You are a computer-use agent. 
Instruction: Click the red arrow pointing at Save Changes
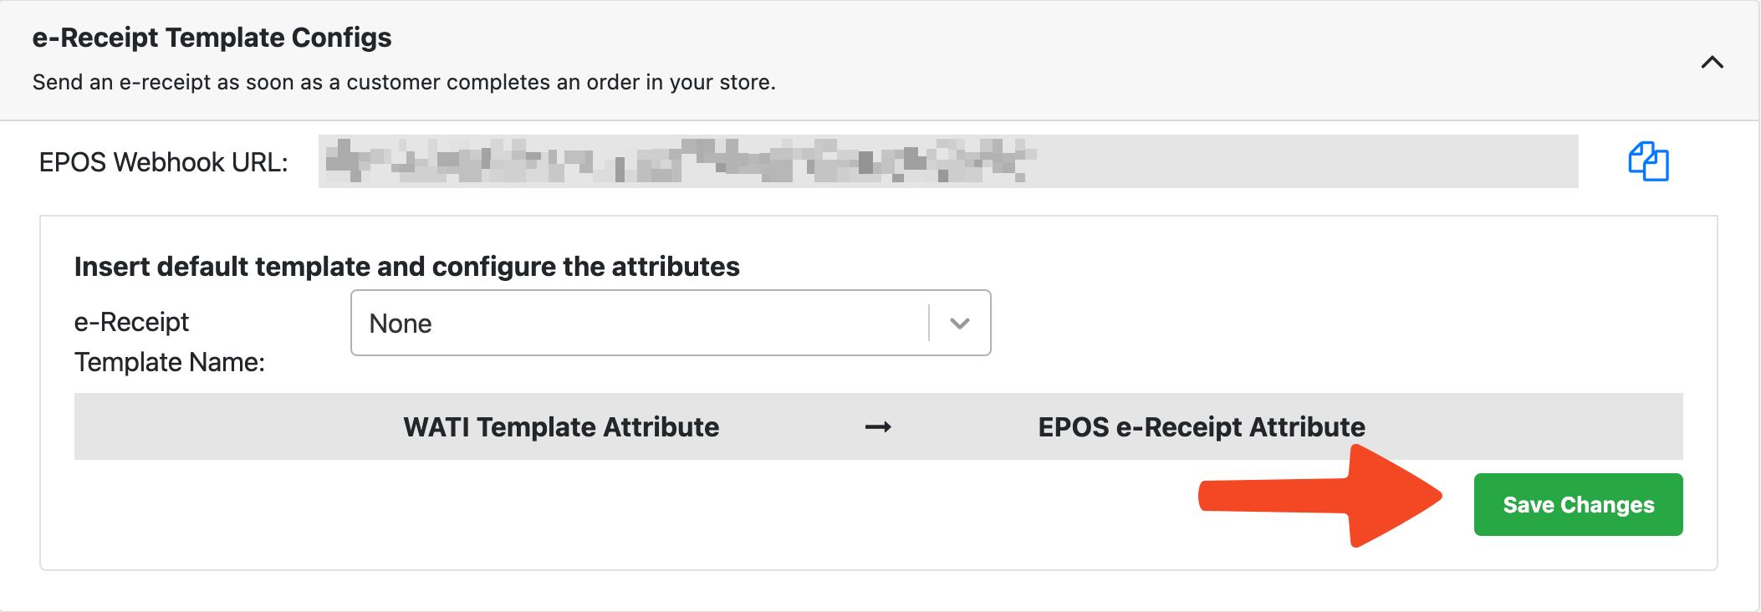coord(1321,497)
